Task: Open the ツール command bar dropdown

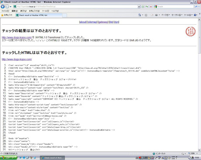Action: tap(188, 15)
